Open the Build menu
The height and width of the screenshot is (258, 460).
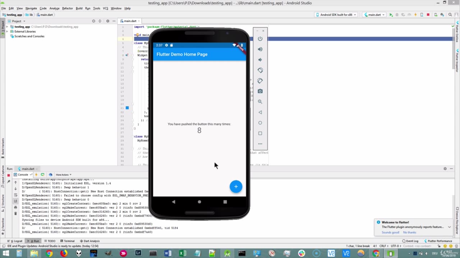point(79,8)
